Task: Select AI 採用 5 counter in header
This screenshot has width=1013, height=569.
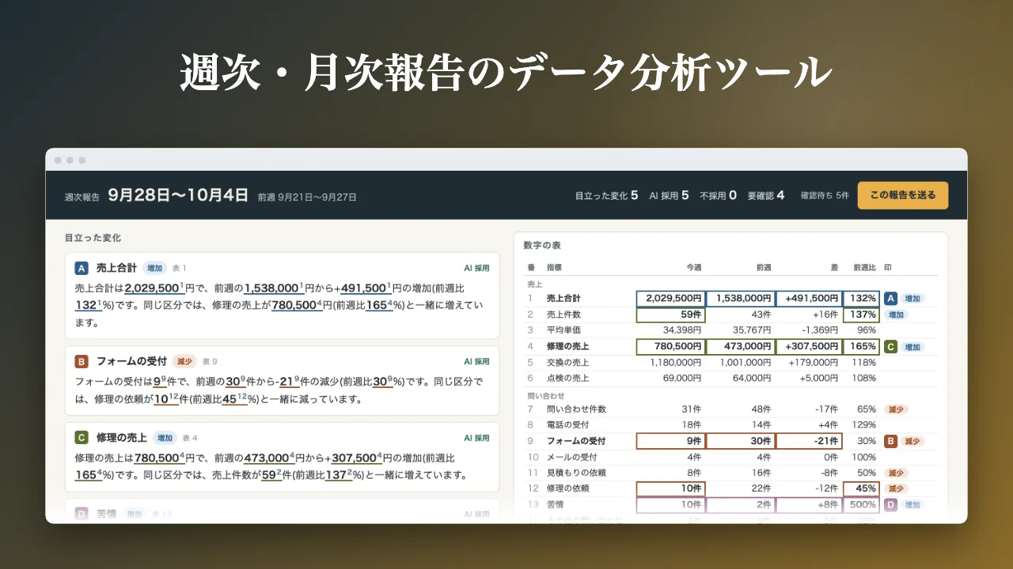Action: tap(669, 195)
